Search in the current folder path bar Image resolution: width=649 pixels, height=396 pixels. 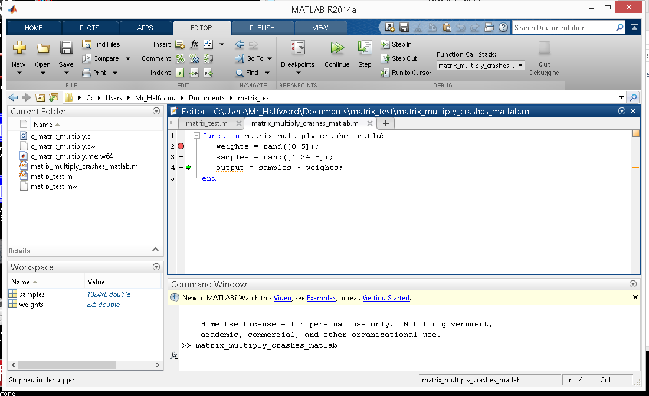click(x=633, y=98)
